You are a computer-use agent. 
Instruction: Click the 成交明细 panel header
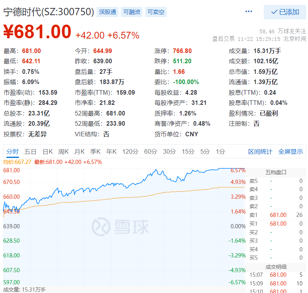(x=276, y=267)
